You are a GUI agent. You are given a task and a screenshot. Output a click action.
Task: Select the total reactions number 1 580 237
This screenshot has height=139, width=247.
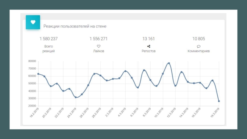[48, 39]
